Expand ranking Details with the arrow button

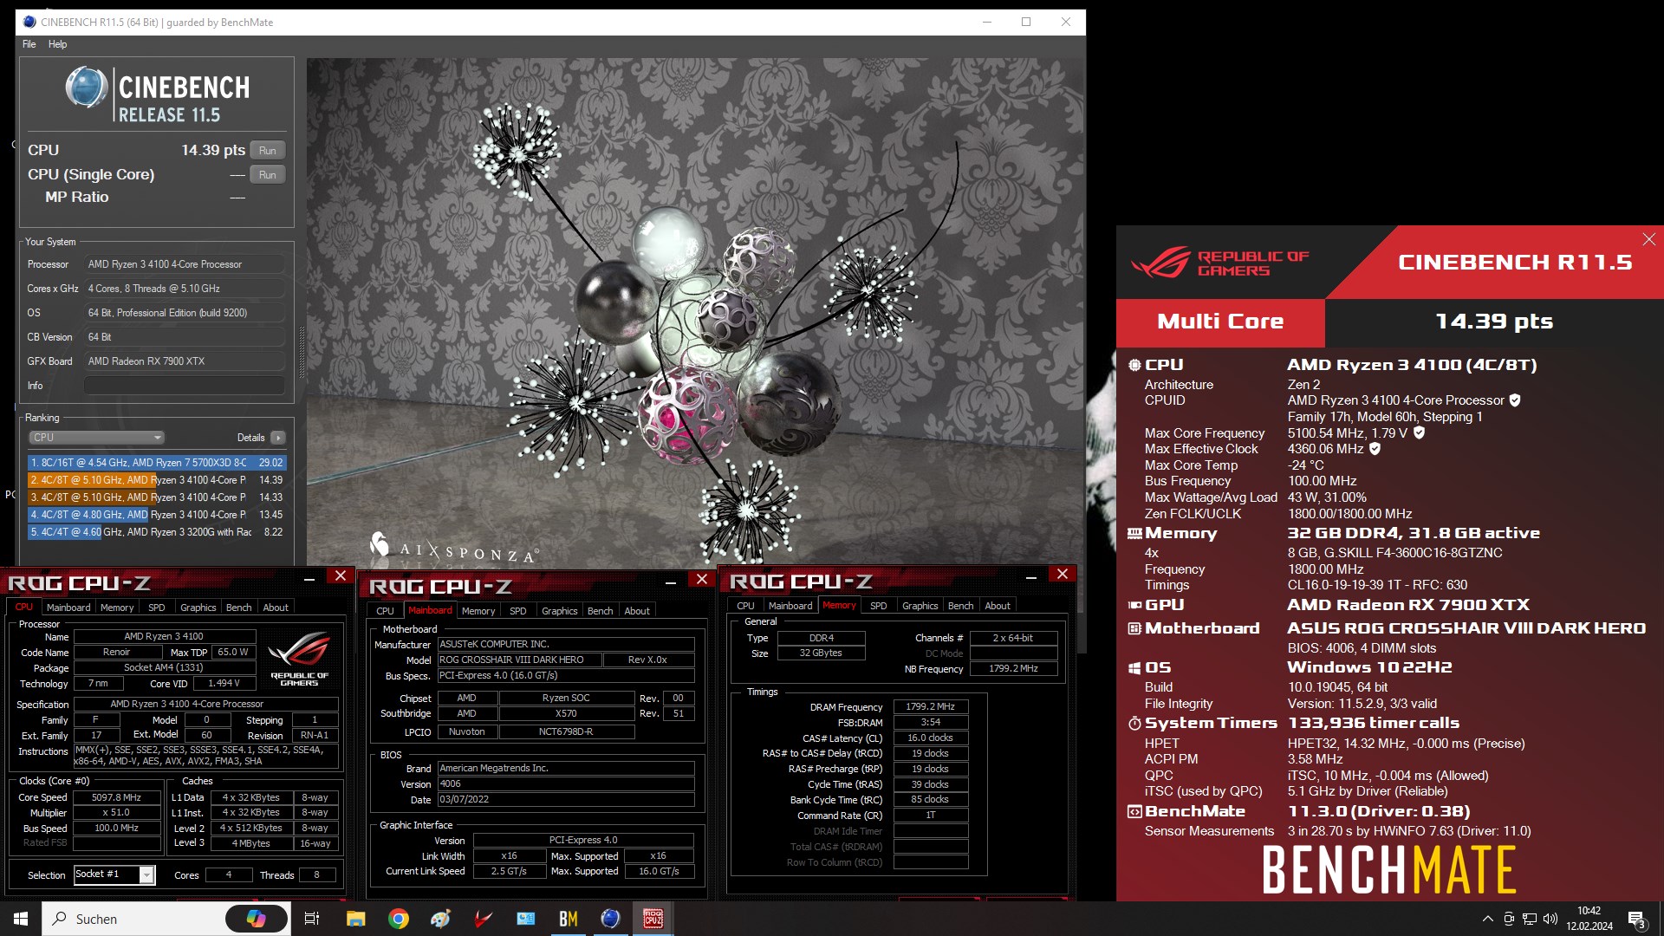[278, 438]
